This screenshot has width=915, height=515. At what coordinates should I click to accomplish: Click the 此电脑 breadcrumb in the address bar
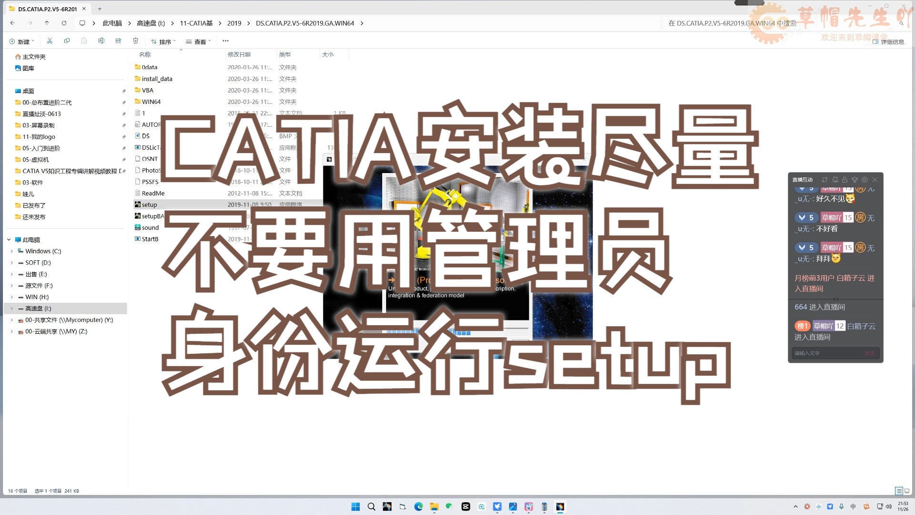pos(112,23)
